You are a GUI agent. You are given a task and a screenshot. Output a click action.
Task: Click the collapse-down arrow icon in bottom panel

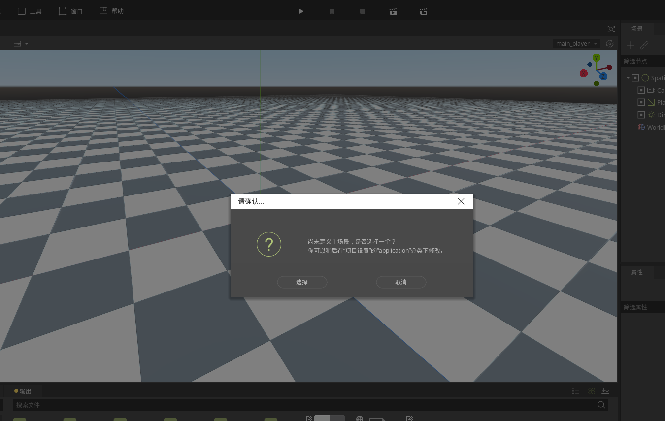click(605, 391)
